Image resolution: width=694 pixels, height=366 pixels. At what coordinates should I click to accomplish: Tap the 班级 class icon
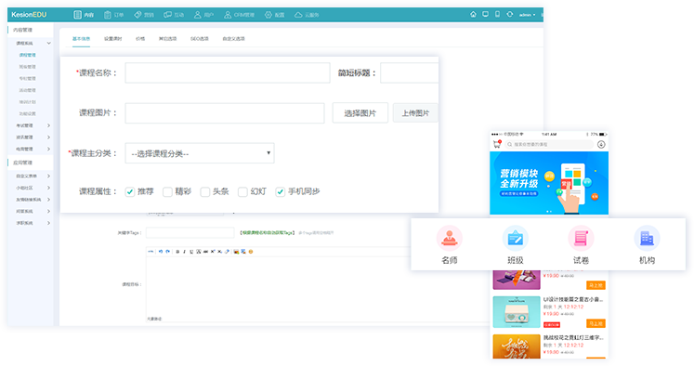point(516,238)
